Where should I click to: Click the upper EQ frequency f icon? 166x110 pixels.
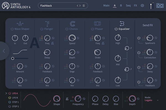point(131,48)
